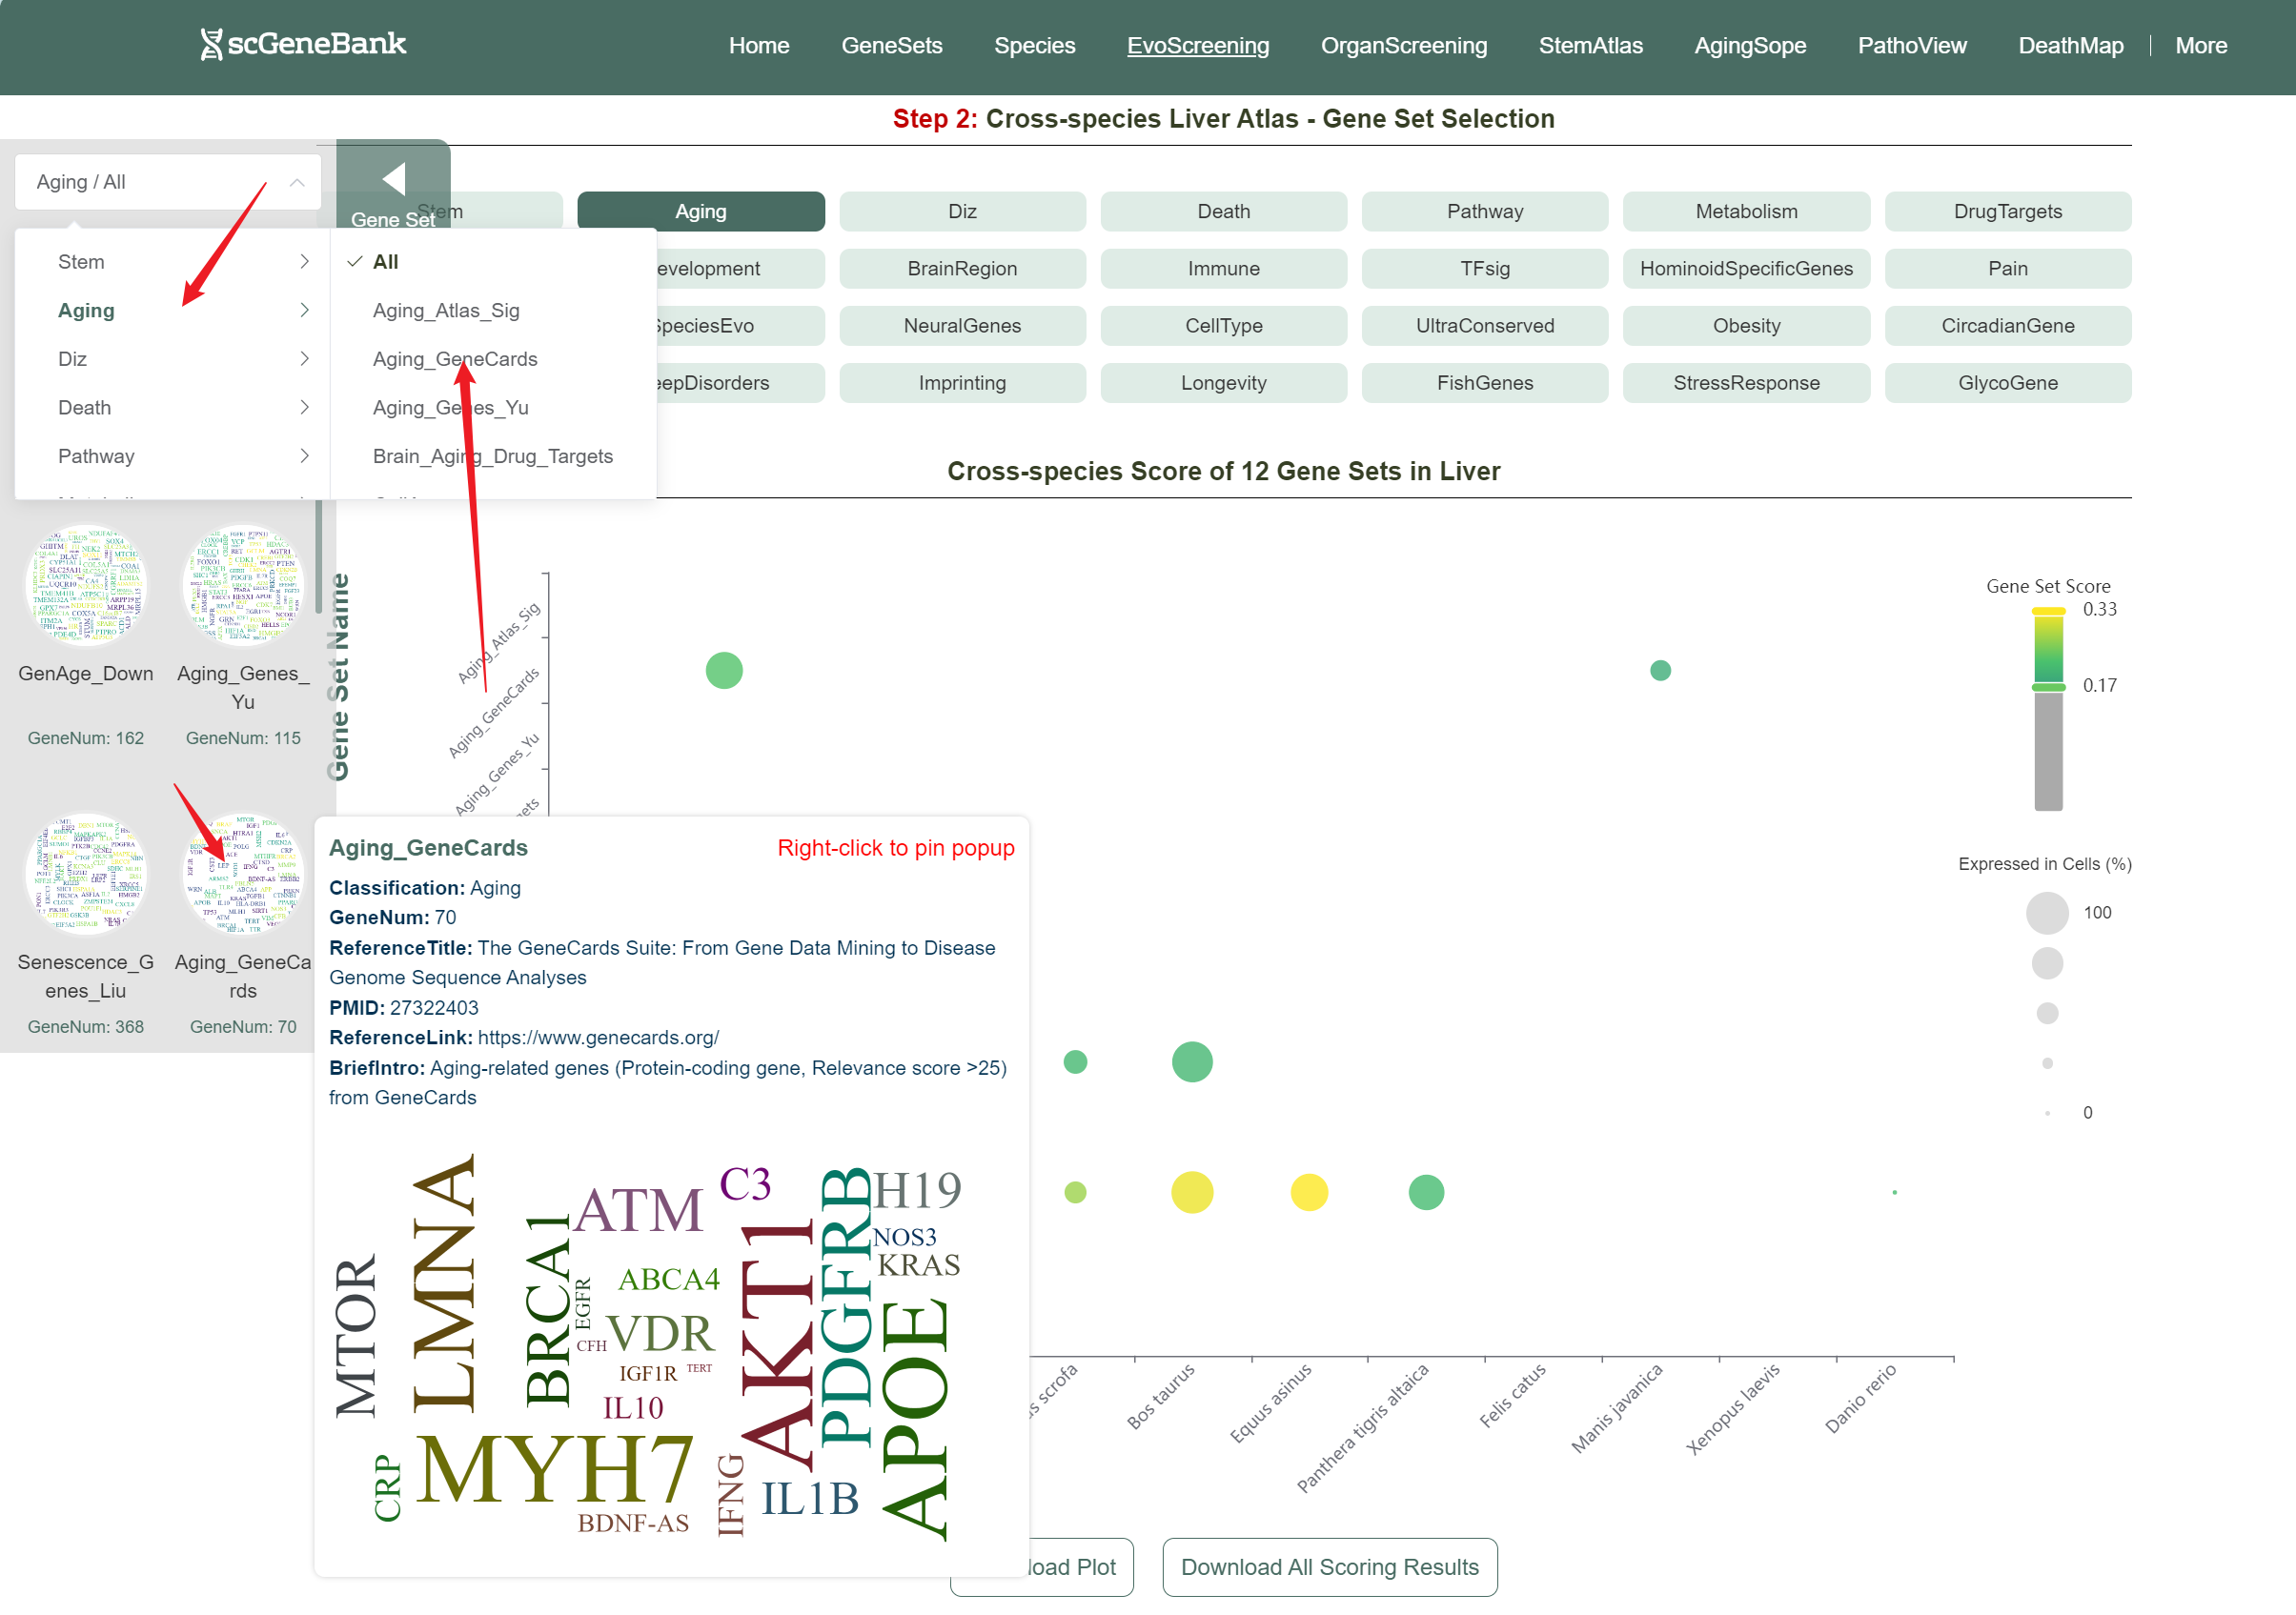Choose Aging_Atlas_Sig from submenu
This screenshot has height=1615, width=2296.
(446, 311)
